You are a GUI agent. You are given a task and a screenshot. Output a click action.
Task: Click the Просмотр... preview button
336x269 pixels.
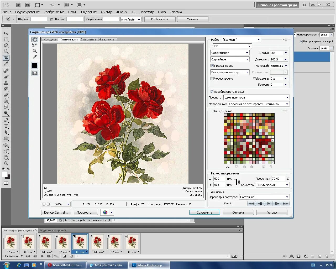pyautogui.click(x=86, y=212)
